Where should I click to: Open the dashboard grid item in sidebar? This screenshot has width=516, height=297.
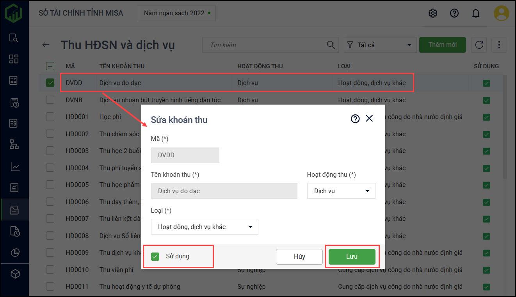[14, 59]
